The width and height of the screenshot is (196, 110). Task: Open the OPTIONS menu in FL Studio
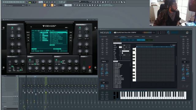(x=17, y=2)
